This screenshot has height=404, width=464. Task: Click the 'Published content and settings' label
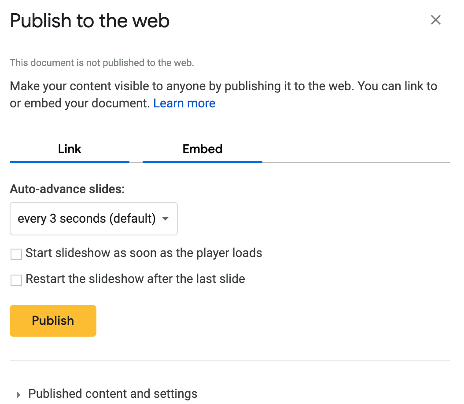click(x=113, y=393)
